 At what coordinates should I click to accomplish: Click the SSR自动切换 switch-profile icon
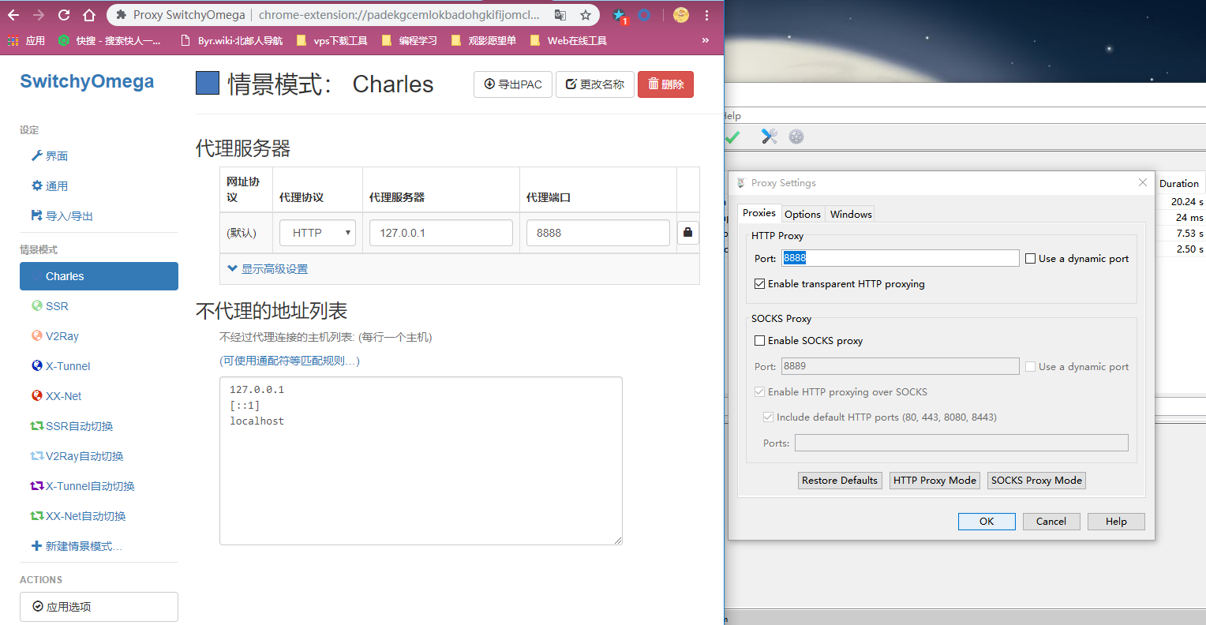(x=36, y=426)
